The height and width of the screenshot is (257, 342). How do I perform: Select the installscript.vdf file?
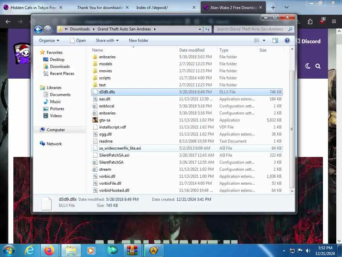click(x=187, y=127)
